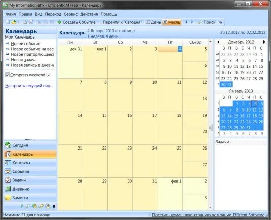Select фев 1 cell in month grid

(170, 194)
